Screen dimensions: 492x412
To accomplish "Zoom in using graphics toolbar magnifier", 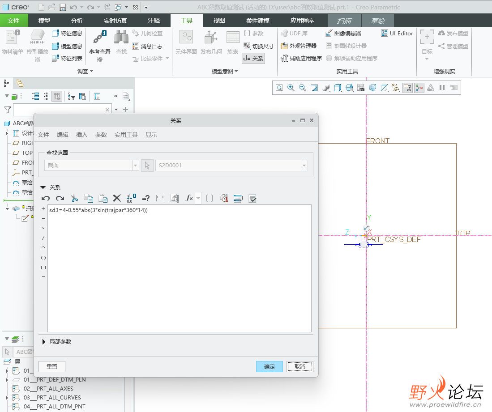I will (x=291, y=88).
